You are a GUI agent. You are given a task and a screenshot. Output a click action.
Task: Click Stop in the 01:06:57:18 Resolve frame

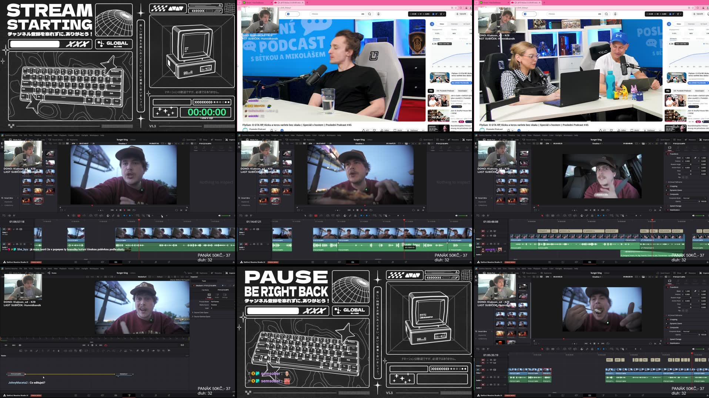pyautogui.click(x=120, y=210)
